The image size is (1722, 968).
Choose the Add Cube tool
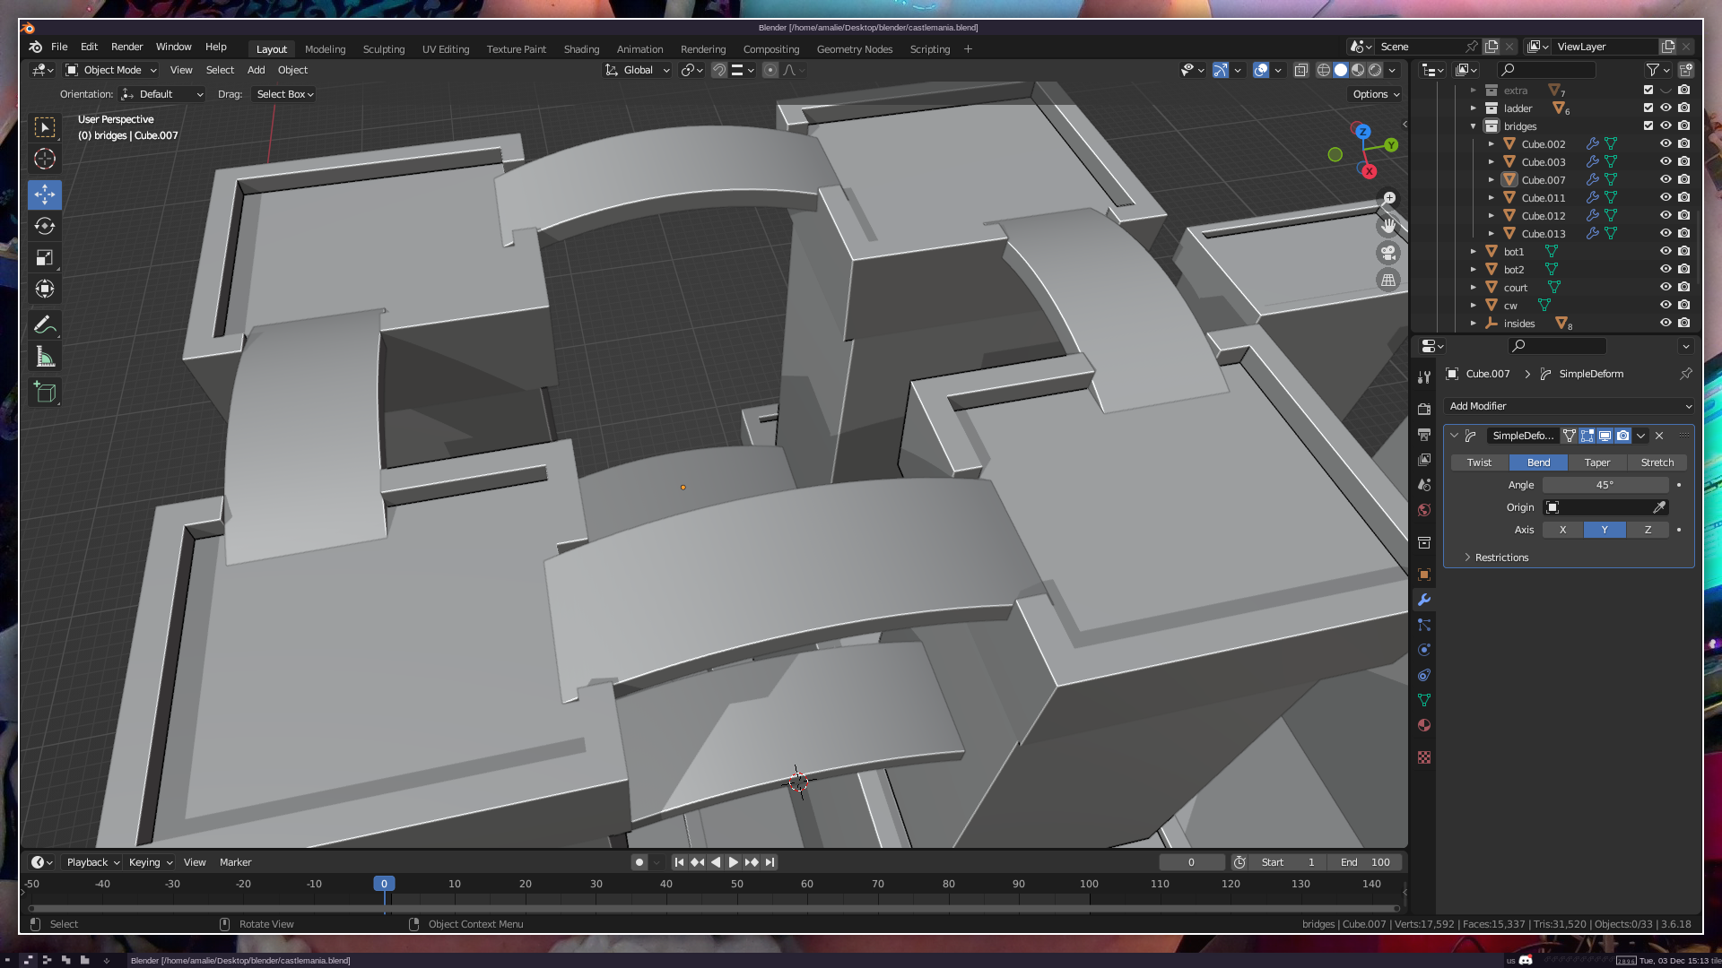click(x=45, y=392)
